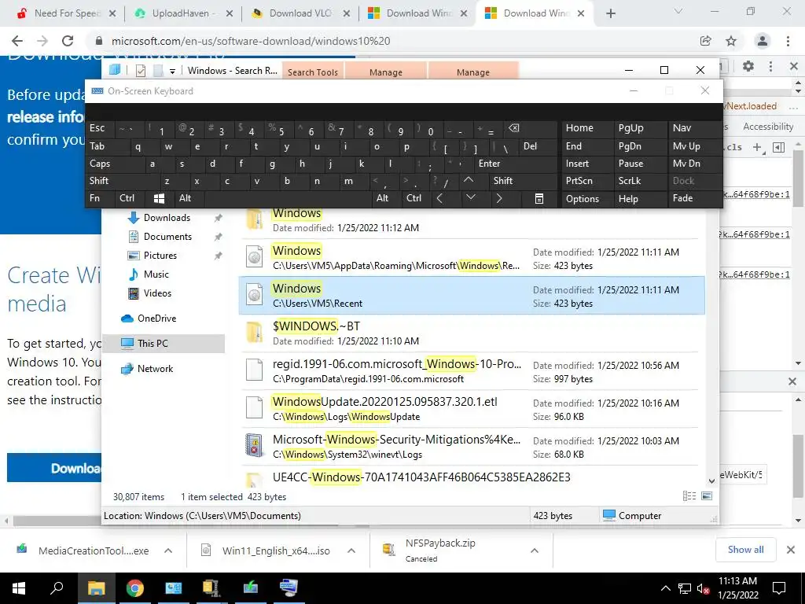Close the Chrome downloads bar
This screenshot has width=805, height=604.
791,550
